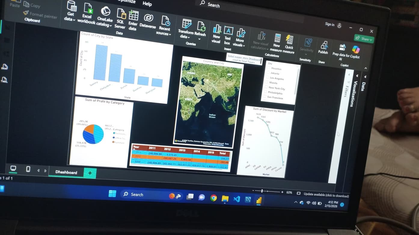This screenshot has height=235, width=419.
Task: Select the Dhashboard page tab
Action: 67,172
